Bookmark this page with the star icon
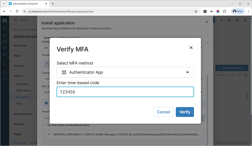252x146 pixels. click(x=196, y=11)
